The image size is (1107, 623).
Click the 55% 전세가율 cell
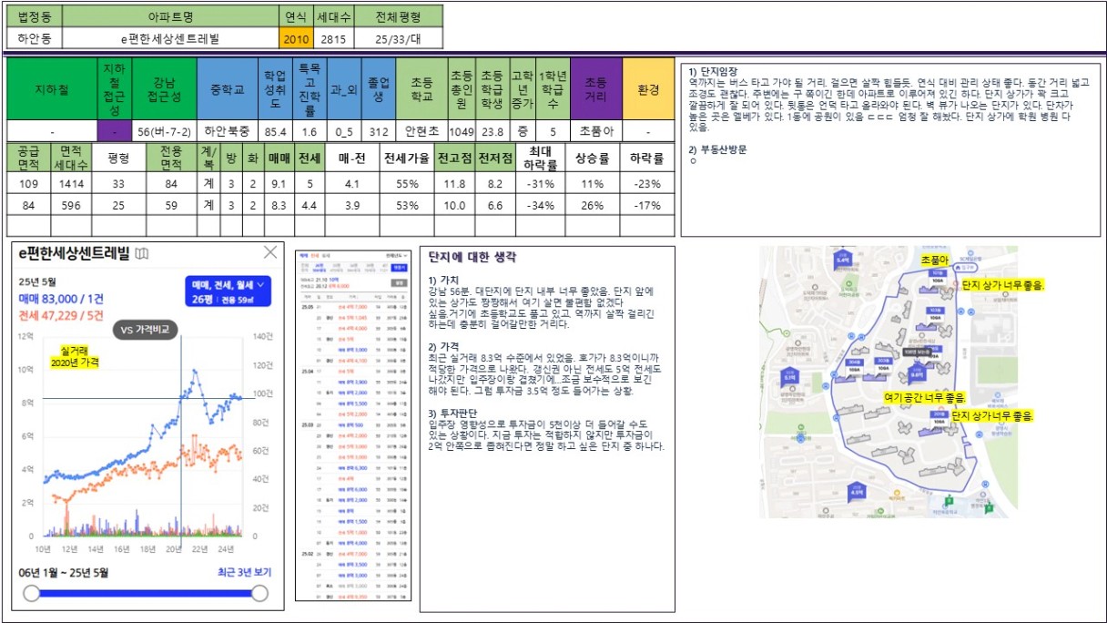coord(406,184)
